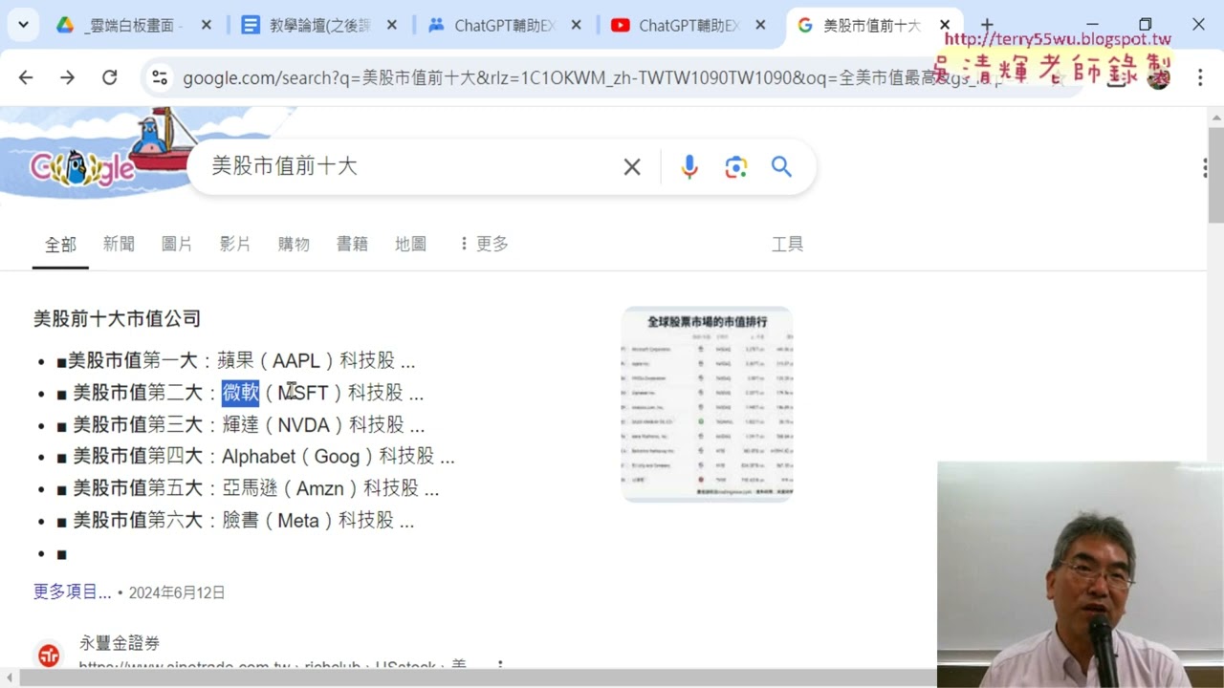Click the 美股前十大市值公司 heading
1224x688 pixels.
click(117, 319)
